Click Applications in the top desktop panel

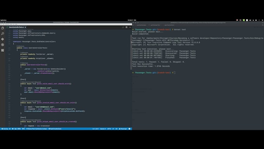click(x=3, y=20)
